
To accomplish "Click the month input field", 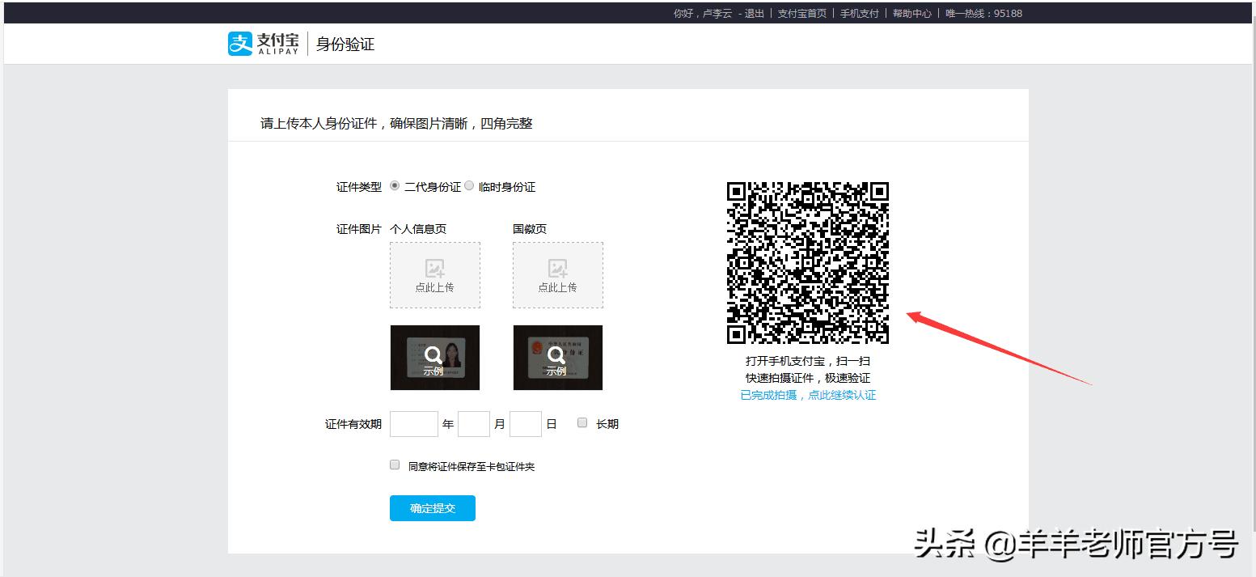I will point(474,422).
